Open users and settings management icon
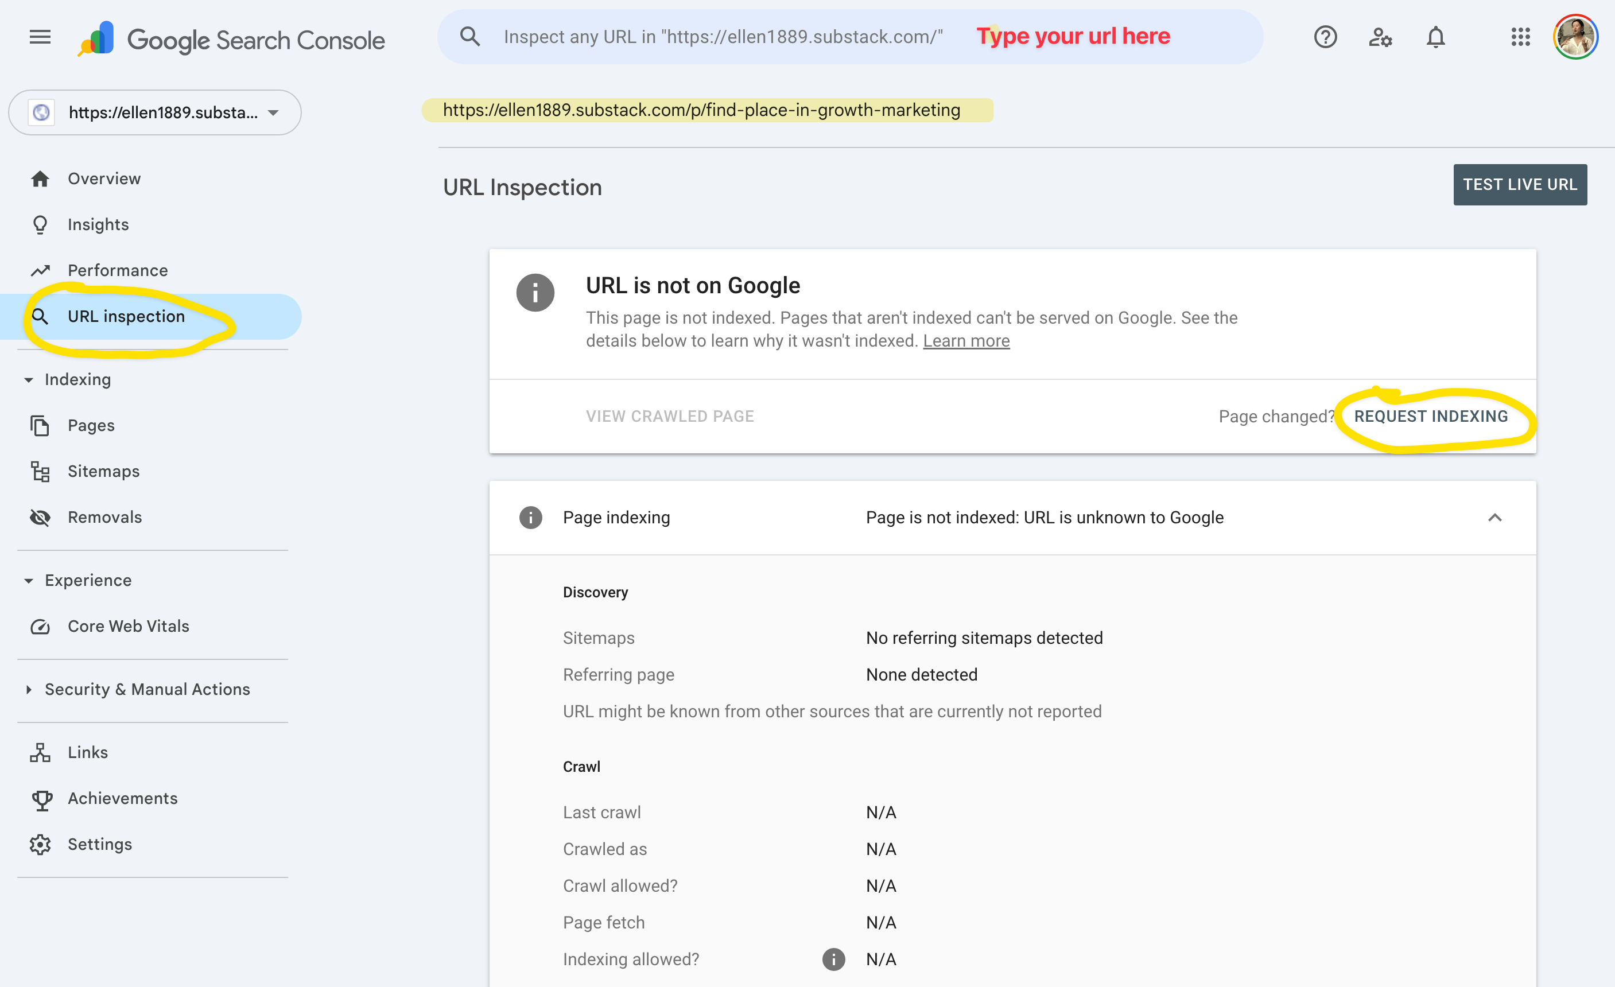This screenshot has height=987, width=1615. coord(1380,37)
